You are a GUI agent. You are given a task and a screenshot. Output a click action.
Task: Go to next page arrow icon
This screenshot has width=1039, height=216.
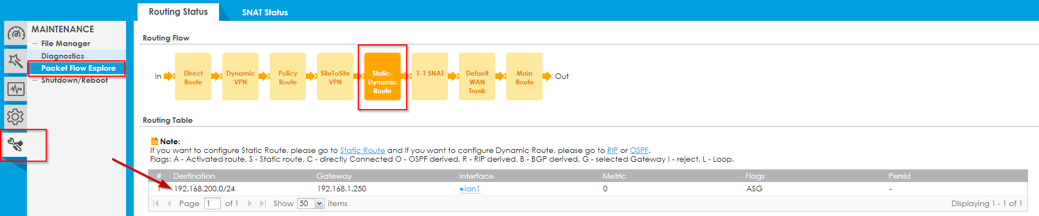pyautogui.click(x=249, y=203)
